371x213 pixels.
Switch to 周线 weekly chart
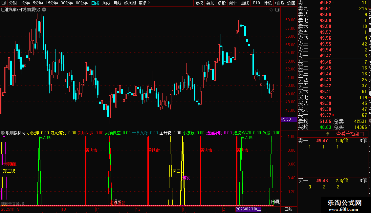click(x=106, y=3)
